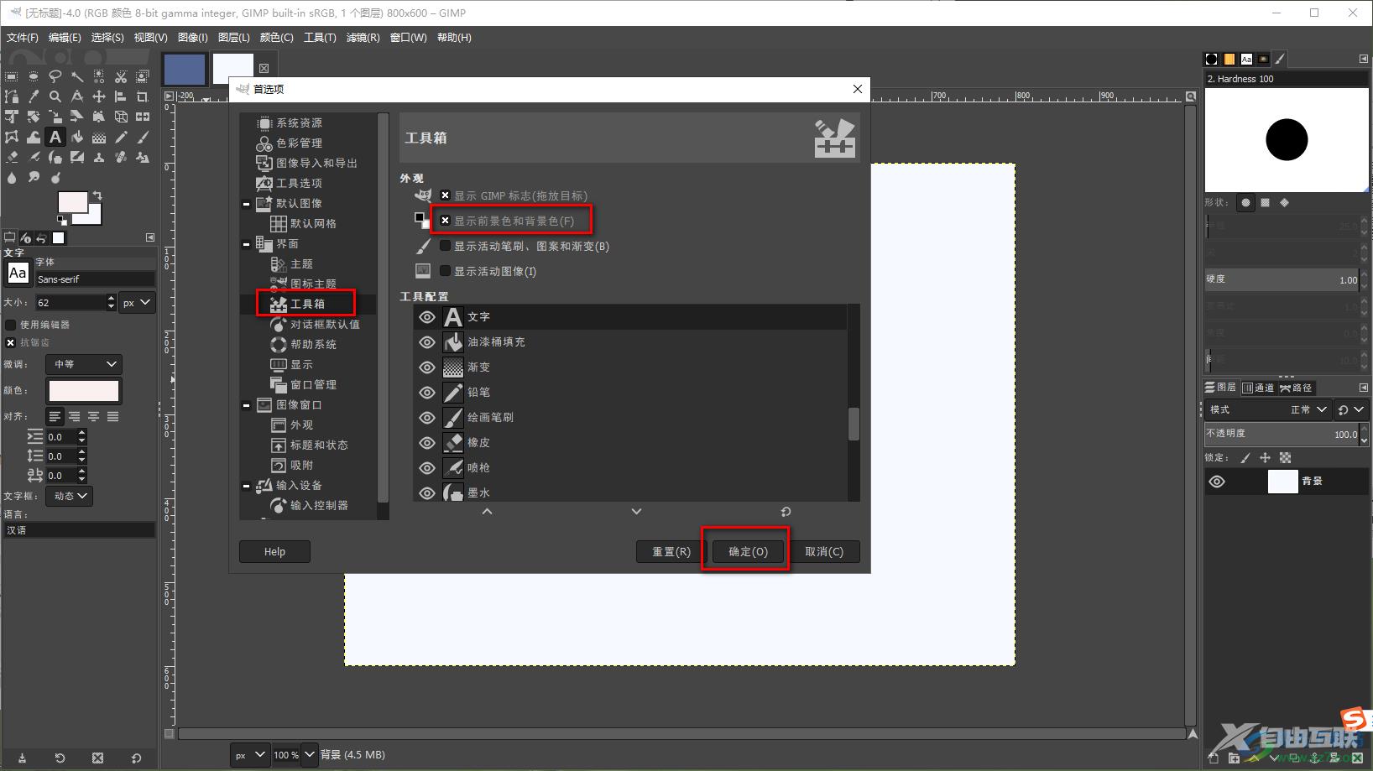Click the Sans-serif font input field
This screenshot has height=771, width=1373.
[x=95, y=279]
